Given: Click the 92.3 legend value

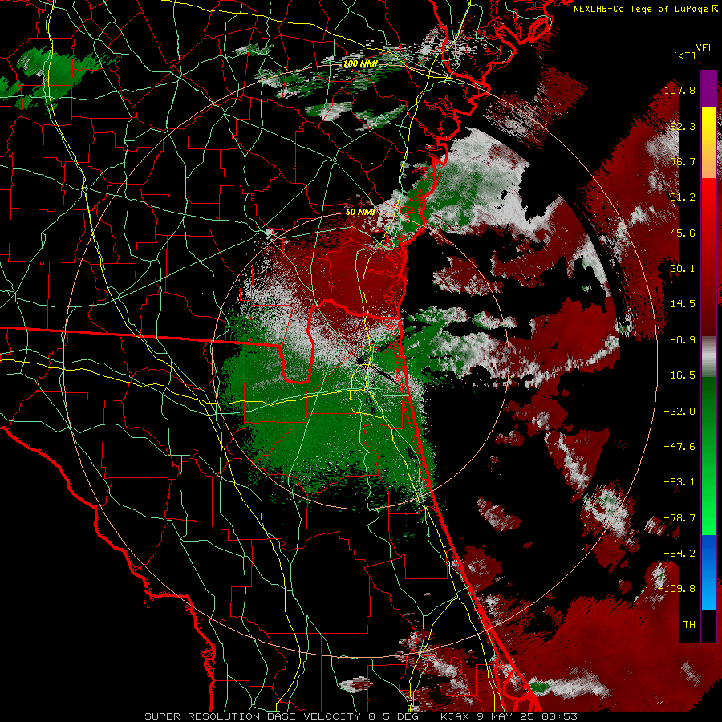Looking at the screenshot, I should 683,126.
